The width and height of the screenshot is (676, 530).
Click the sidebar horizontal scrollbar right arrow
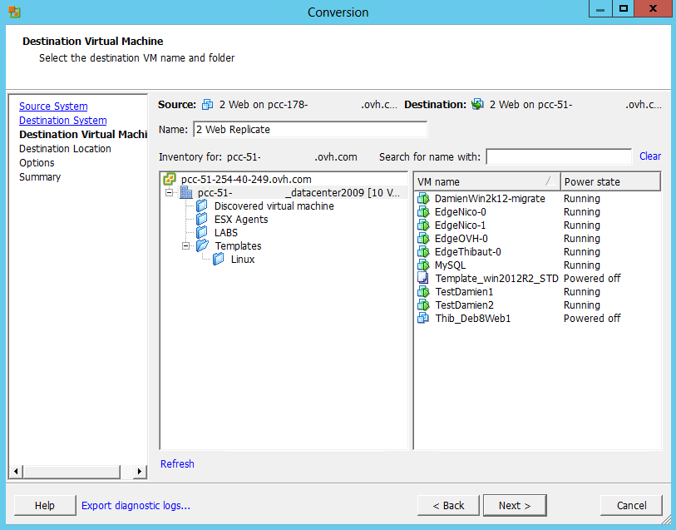(140, 472)
